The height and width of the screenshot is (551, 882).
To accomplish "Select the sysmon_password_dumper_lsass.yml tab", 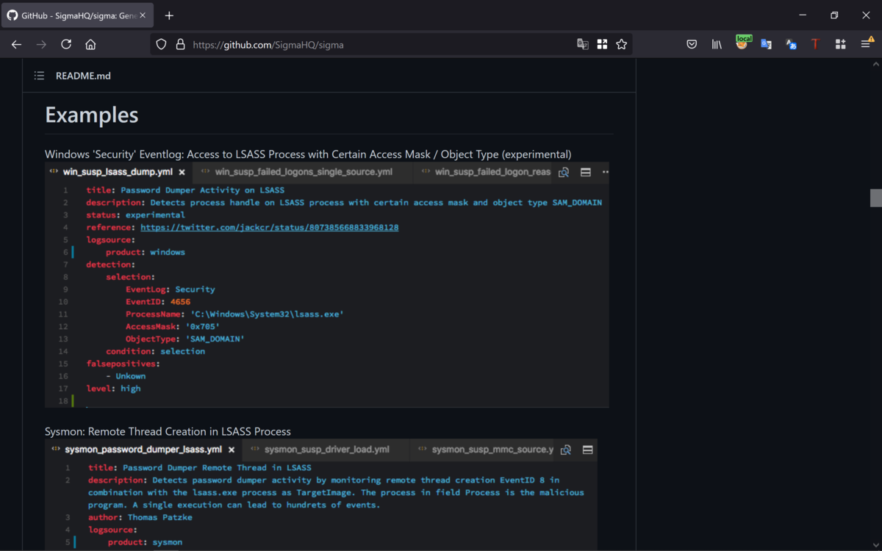I will pyautogui.click(x=143, y=450).
